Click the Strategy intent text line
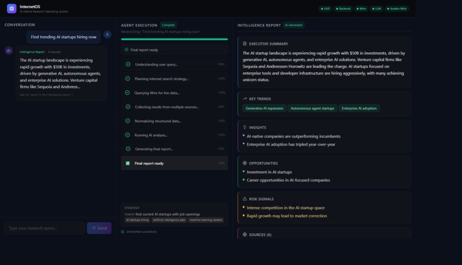Screen dimensions: 462x265 [x=162, y=215]
